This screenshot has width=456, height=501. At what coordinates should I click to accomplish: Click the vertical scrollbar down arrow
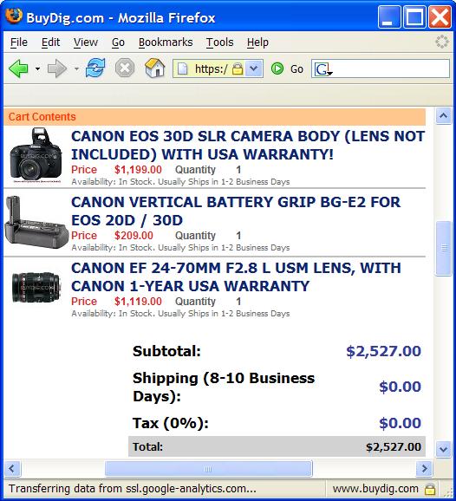pos(444,449)
